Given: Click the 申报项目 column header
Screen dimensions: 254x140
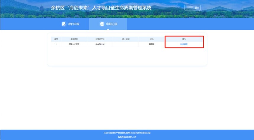Looking at the screenshot, I should click(74, 39).
